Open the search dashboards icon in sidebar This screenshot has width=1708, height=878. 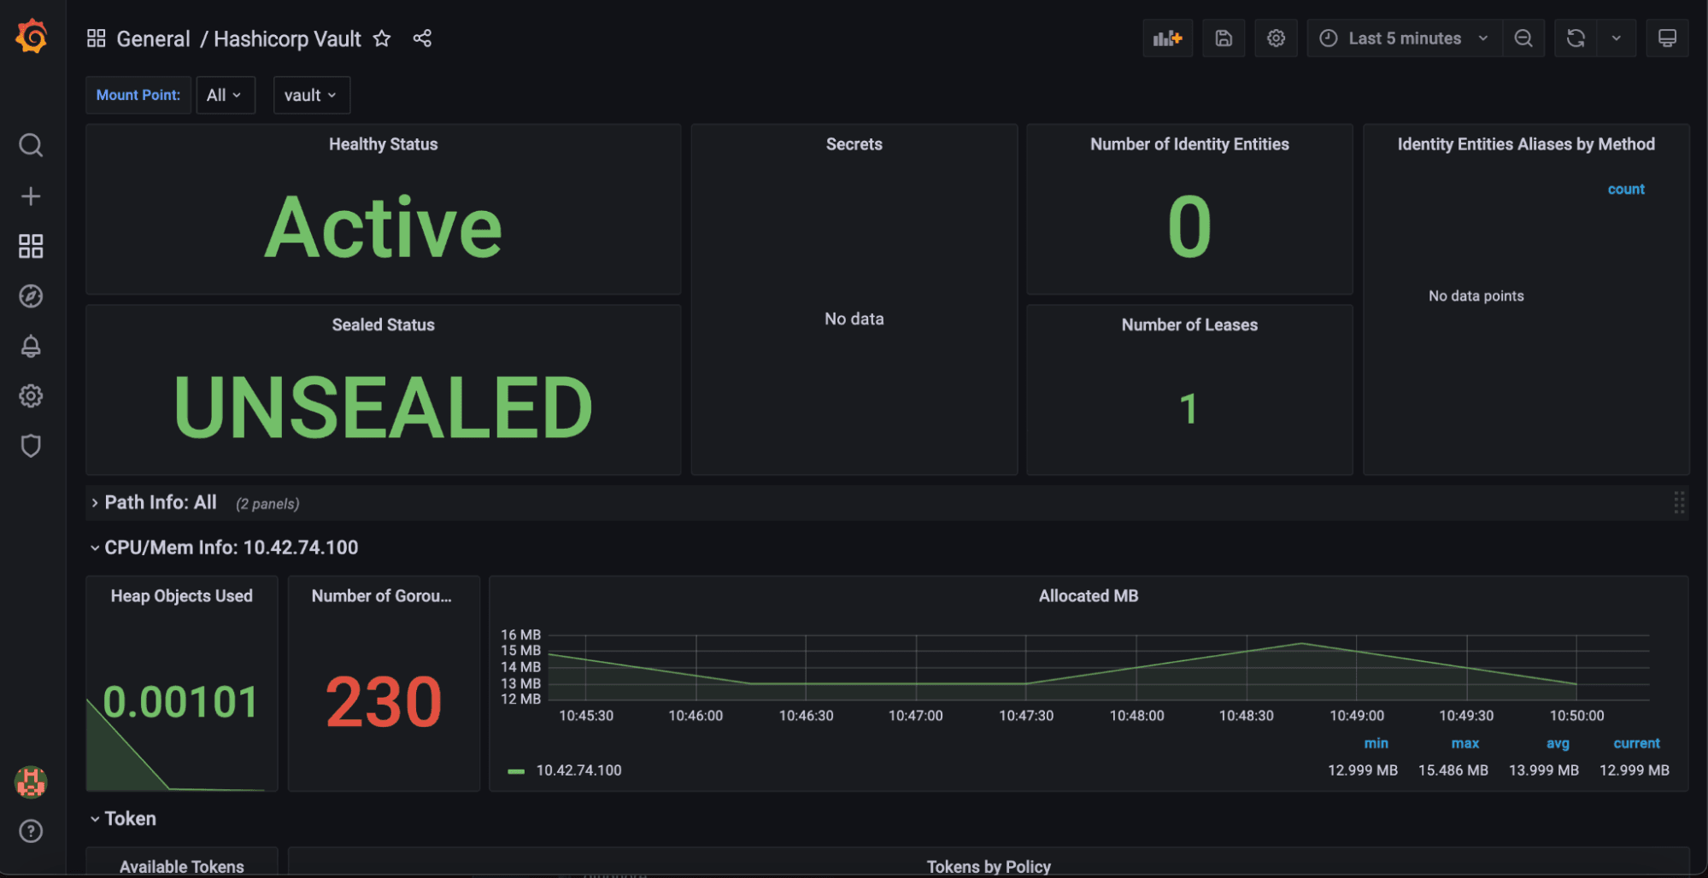pyautogui.click(x=31, y=145)
